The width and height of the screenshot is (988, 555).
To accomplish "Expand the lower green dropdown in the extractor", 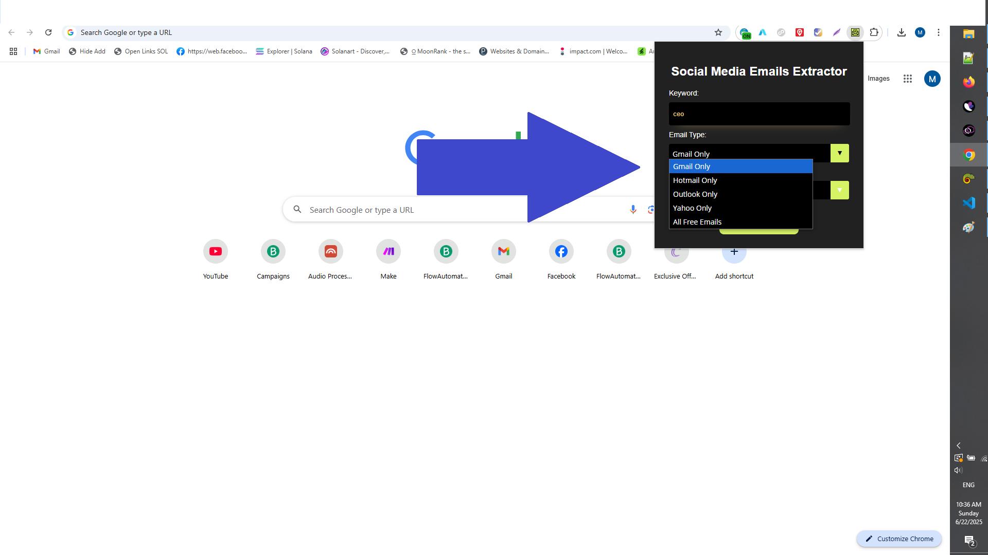I will pos(839,190).
